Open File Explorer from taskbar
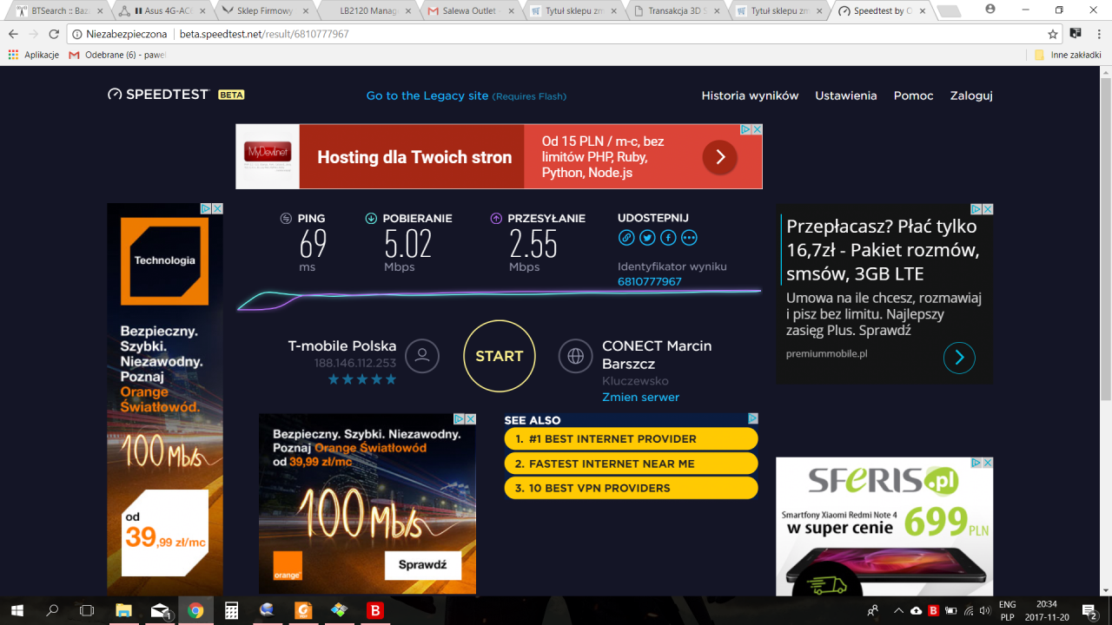Screen dimensions: 1112x625 123,610
